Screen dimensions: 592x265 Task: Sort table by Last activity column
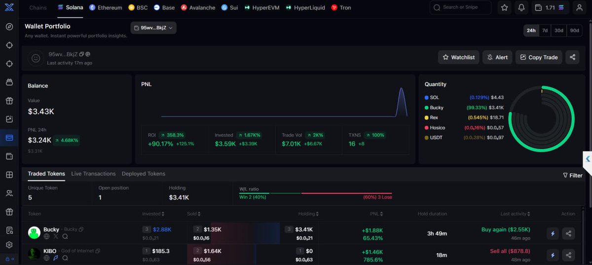tap(516, 214)
